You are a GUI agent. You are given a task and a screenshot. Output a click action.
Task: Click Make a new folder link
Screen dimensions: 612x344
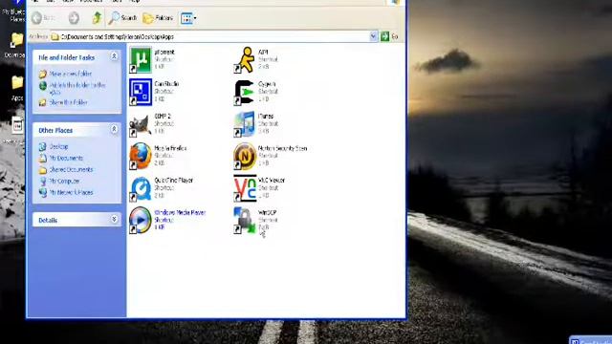[70, 74]
